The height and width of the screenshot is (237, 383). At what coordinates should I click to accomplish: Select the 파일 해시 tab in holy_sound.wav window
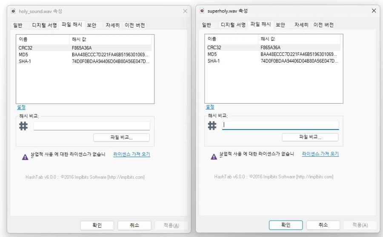[72, 25]
